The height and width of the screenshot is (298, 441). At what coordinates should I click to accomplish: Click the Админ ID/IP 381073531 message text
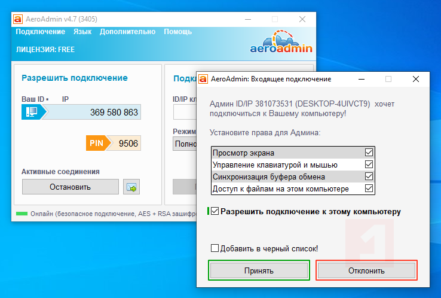pos(302,109)
